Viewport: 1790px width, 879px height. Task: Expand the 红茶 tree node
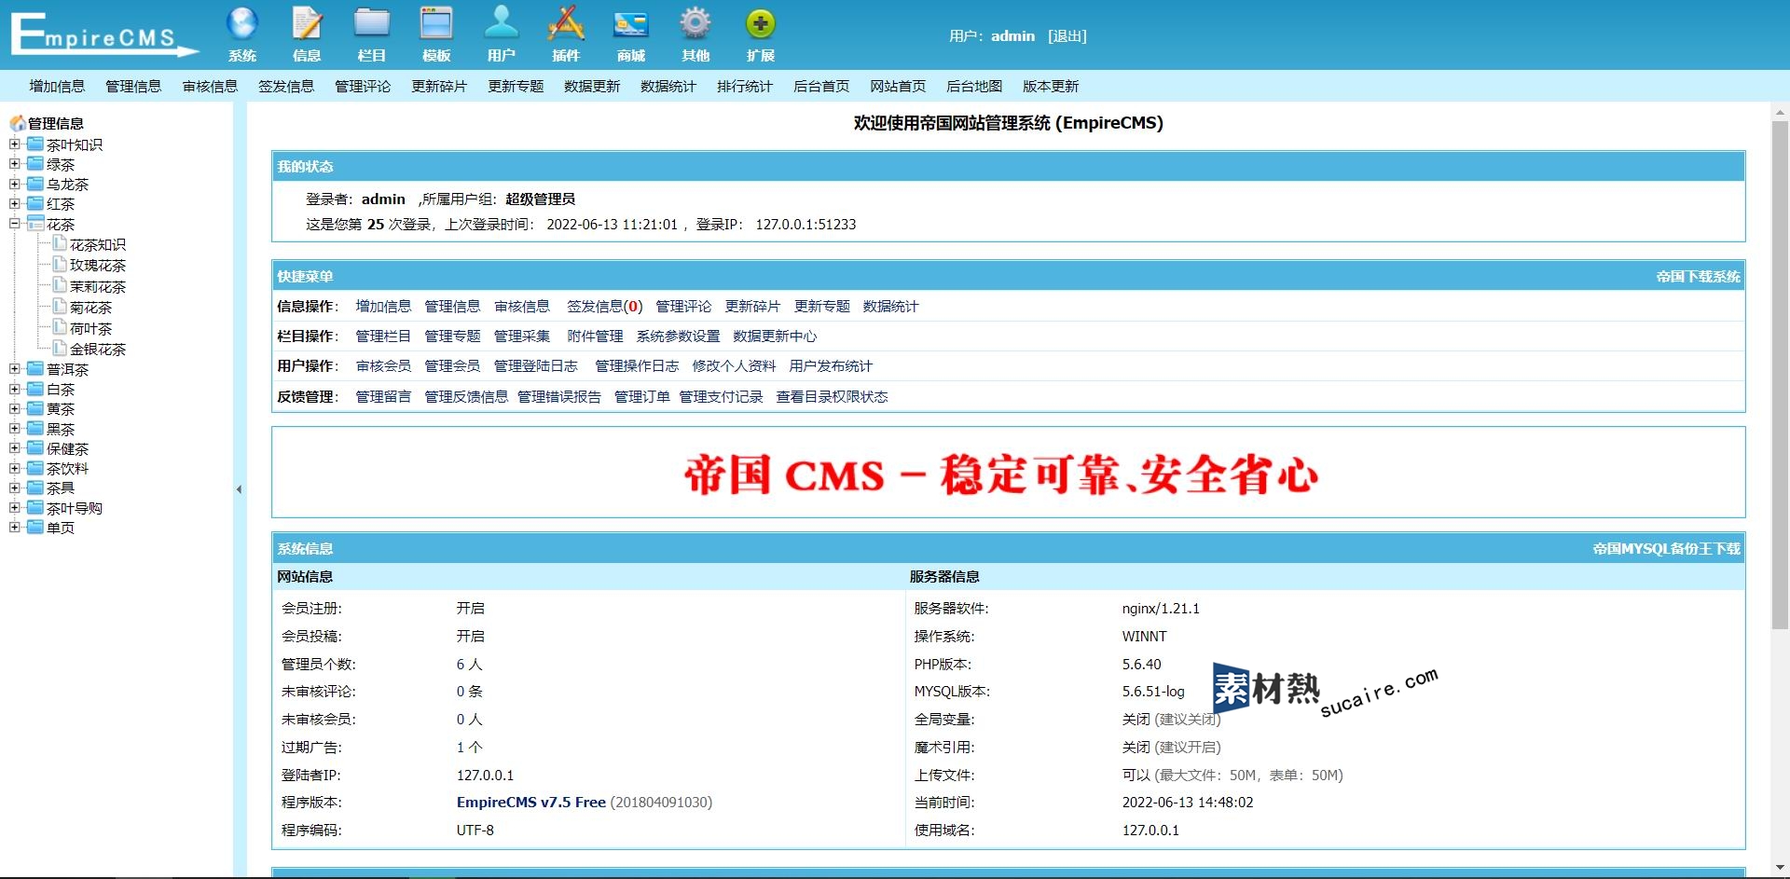14,203
